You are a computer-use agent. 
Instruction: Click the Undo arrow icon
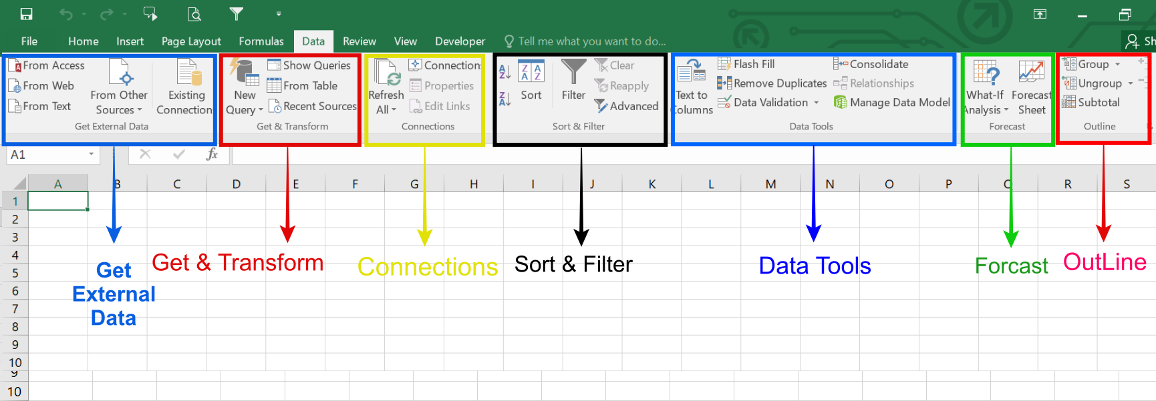(66, 14)
